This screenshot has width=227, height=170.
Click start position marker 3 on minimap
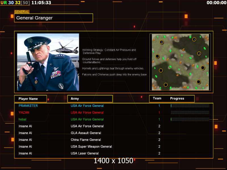pyautogui.click(x=161, y=42)
